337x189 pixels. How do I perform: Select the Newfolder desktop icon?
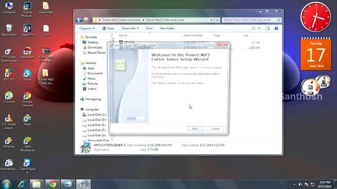point(46,8)
